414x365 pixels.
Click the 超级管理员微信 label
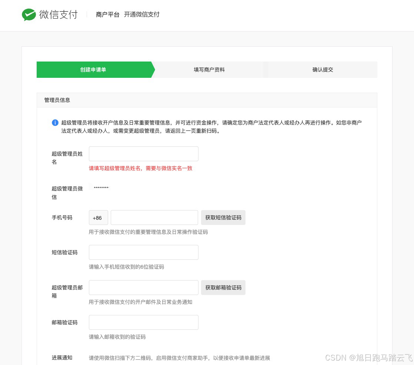(x=67, y=193)
